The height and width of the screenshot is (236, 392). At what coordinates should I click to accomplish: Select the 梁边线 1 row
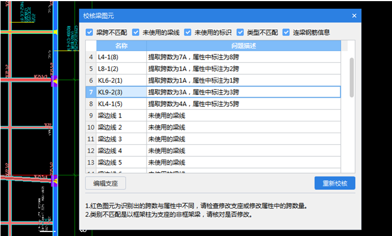point(213,116)
